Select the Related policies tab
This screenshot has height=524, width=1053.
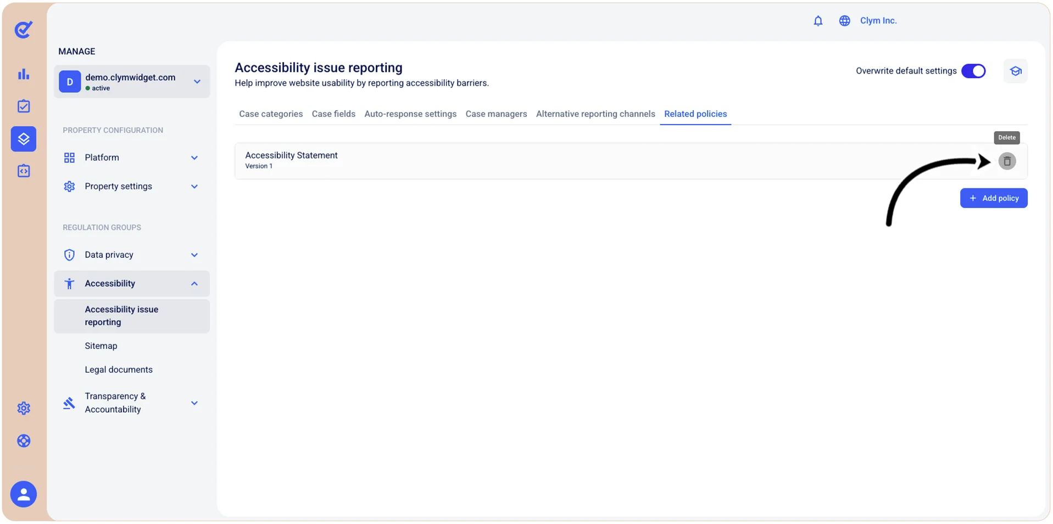(695, 114)
